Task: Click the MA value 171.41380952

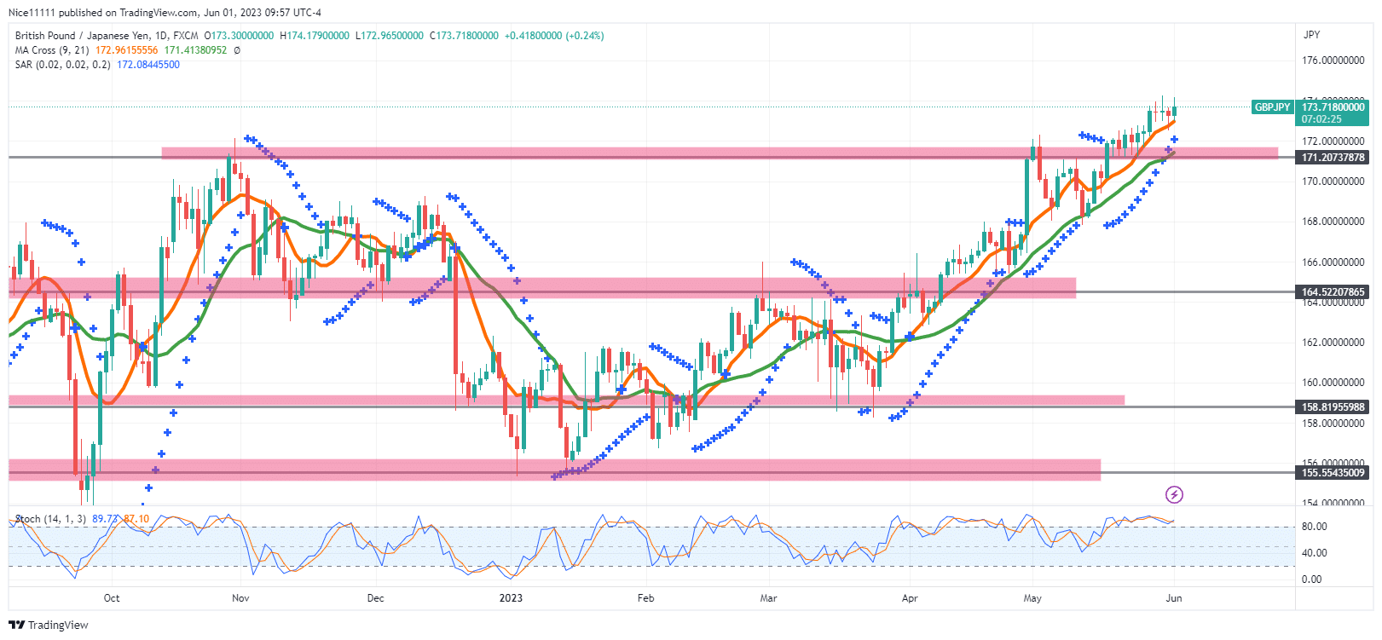Action: (x=195, y=50)
